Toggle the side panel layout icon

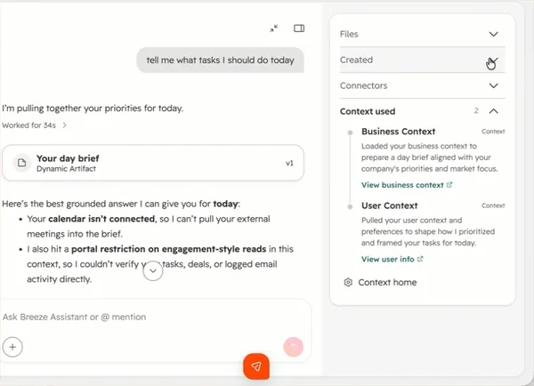tap(299, 28)
